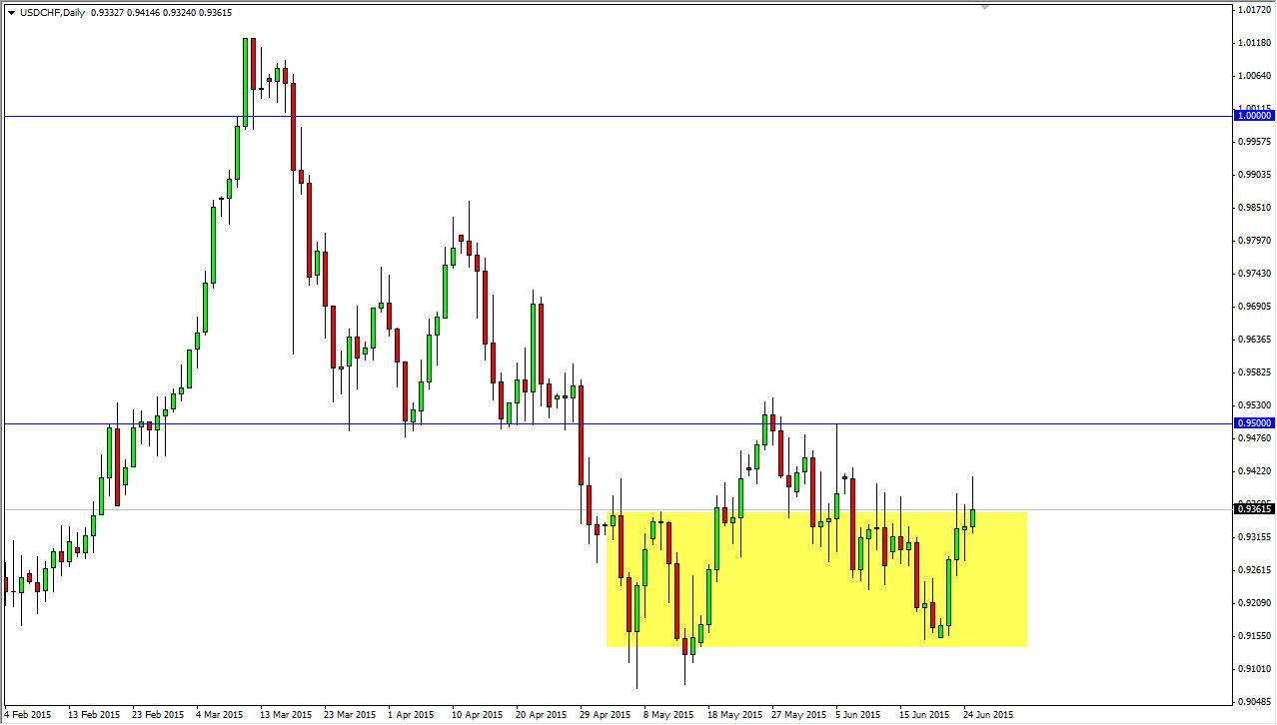This screenshot has height=725, width=1277.
Task: Click the current price tag 0.93615
Action: (x=1252, y=508)
